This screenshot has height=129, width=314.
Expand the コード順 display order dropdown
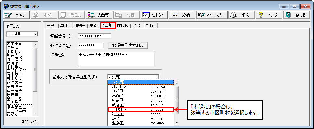pyautogui.click(x=36, y=34)
